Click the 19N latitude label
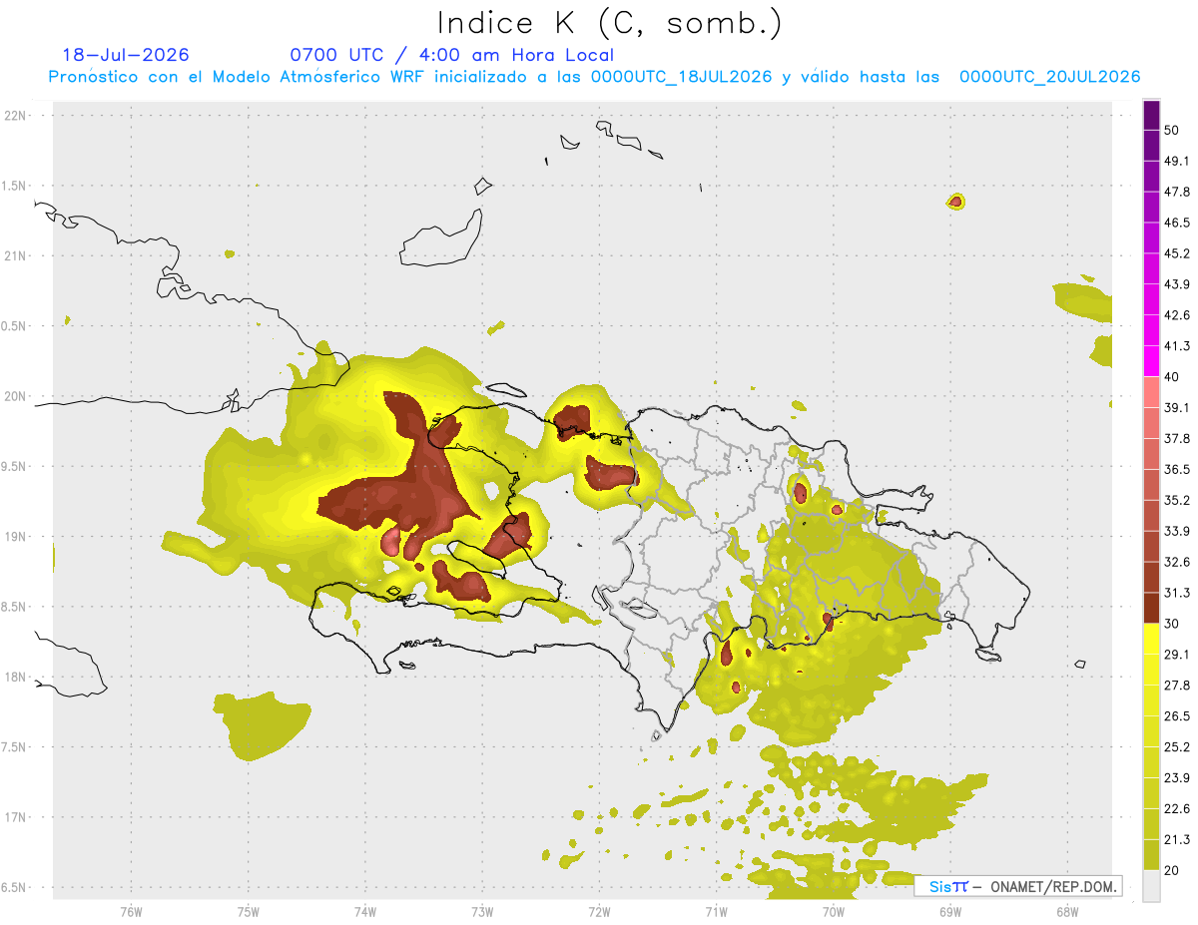The image size is (1198, 925). coord(17,537)
